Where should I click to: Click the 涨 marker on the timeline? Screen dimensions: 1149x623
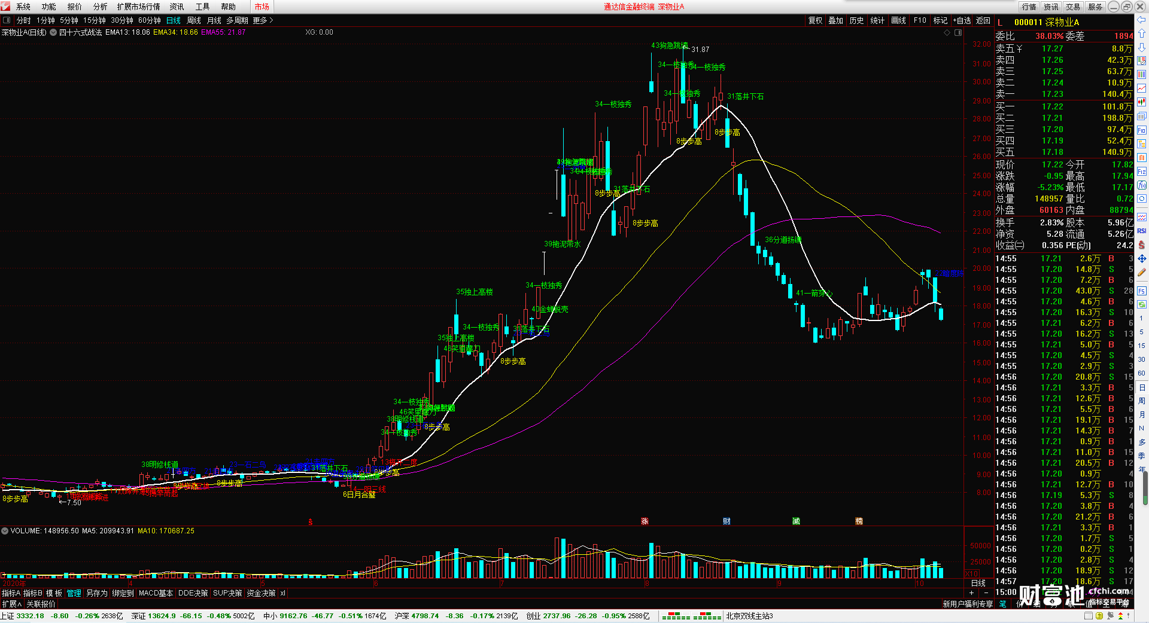click(645, 521)
